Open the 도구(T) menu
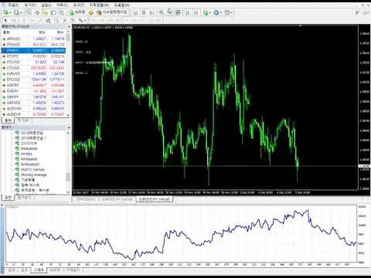This screenshot has width=371, height=278. [x=79, y=5]
